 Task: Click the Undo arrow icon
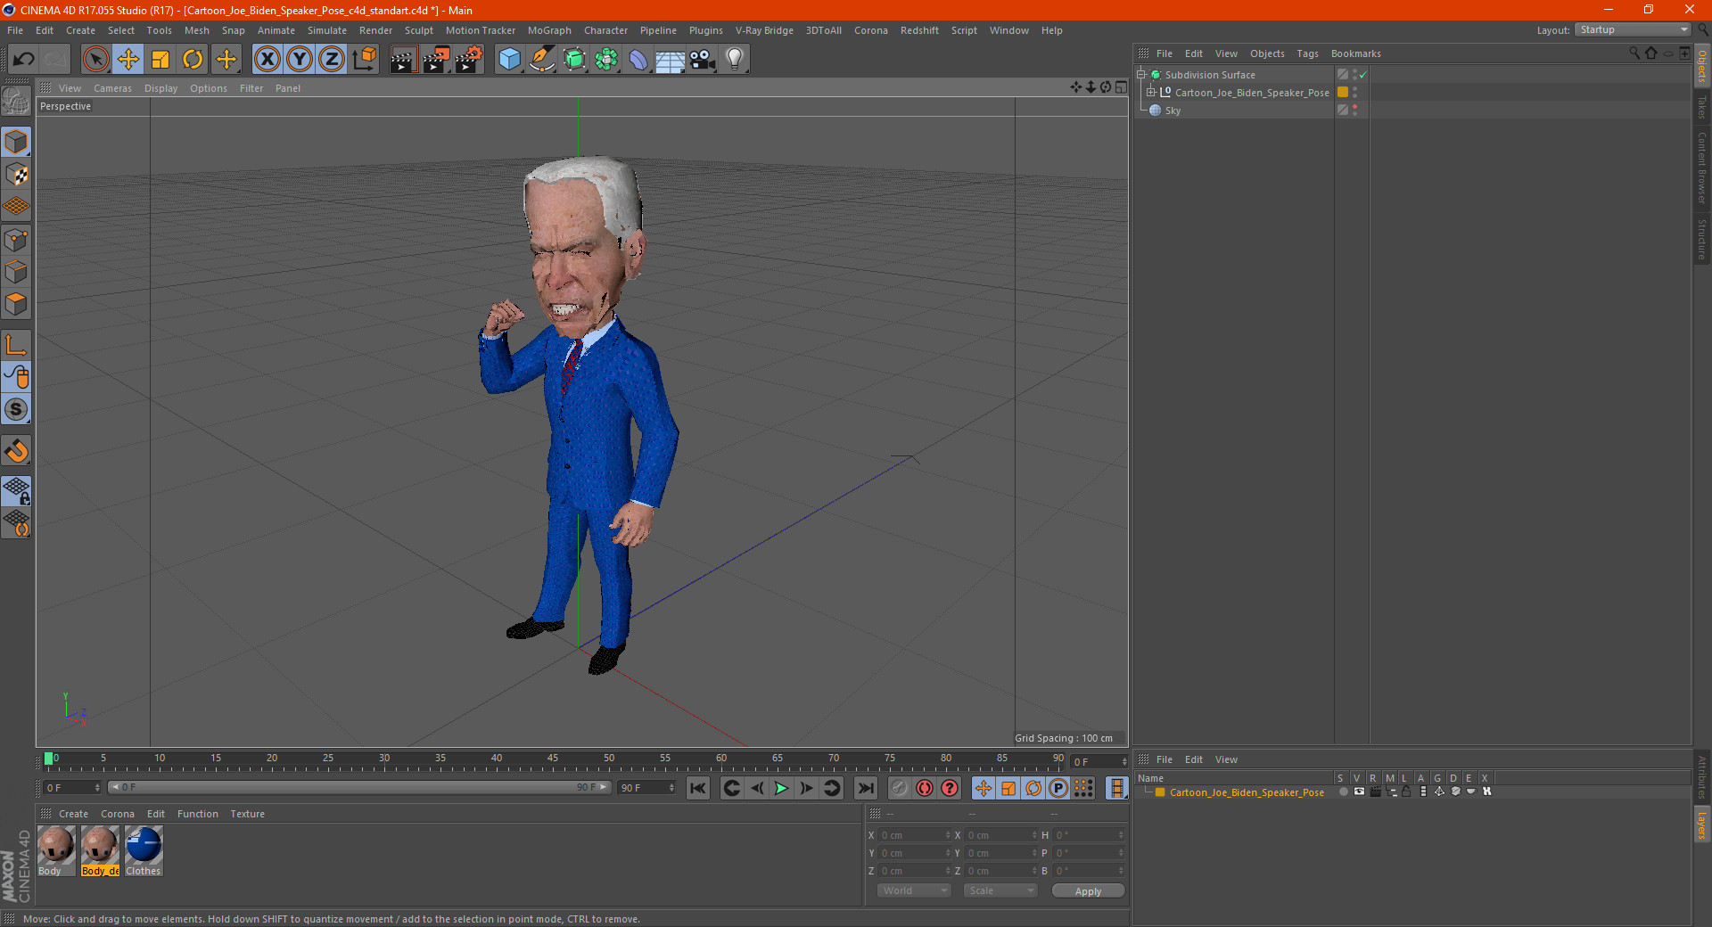[24, 60]
